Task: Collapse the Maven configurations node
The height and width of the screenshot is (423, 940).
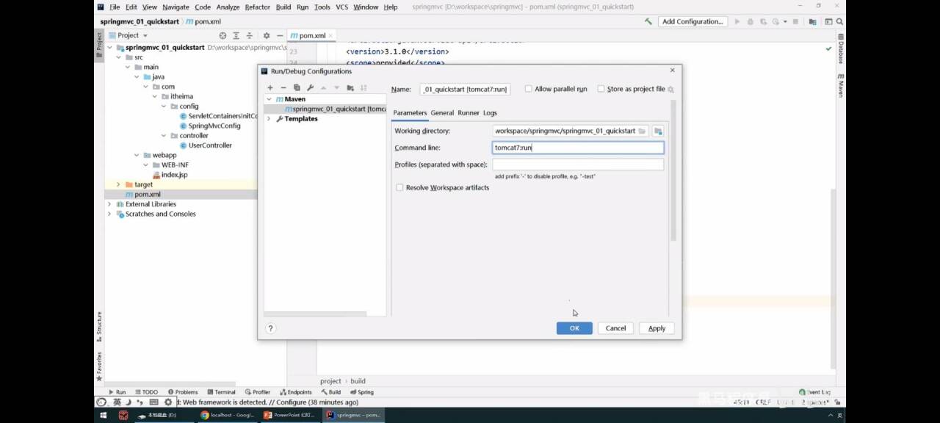Action: tap(270, 99)
